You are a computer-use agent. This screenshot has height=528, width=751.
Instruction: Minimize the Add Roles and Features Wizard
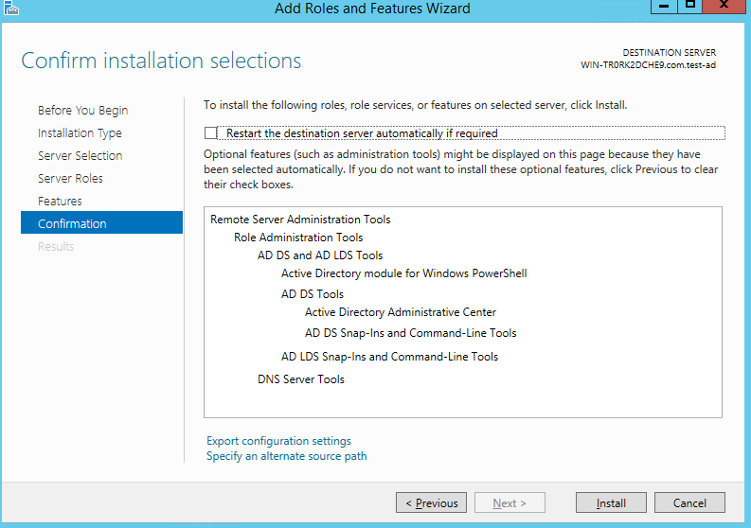click(x=665, y=5)
